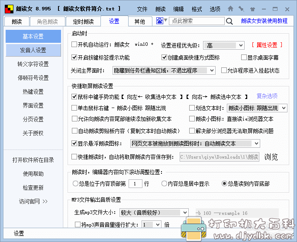
Task: Open the 选项 menu
Action: point(215,9)
